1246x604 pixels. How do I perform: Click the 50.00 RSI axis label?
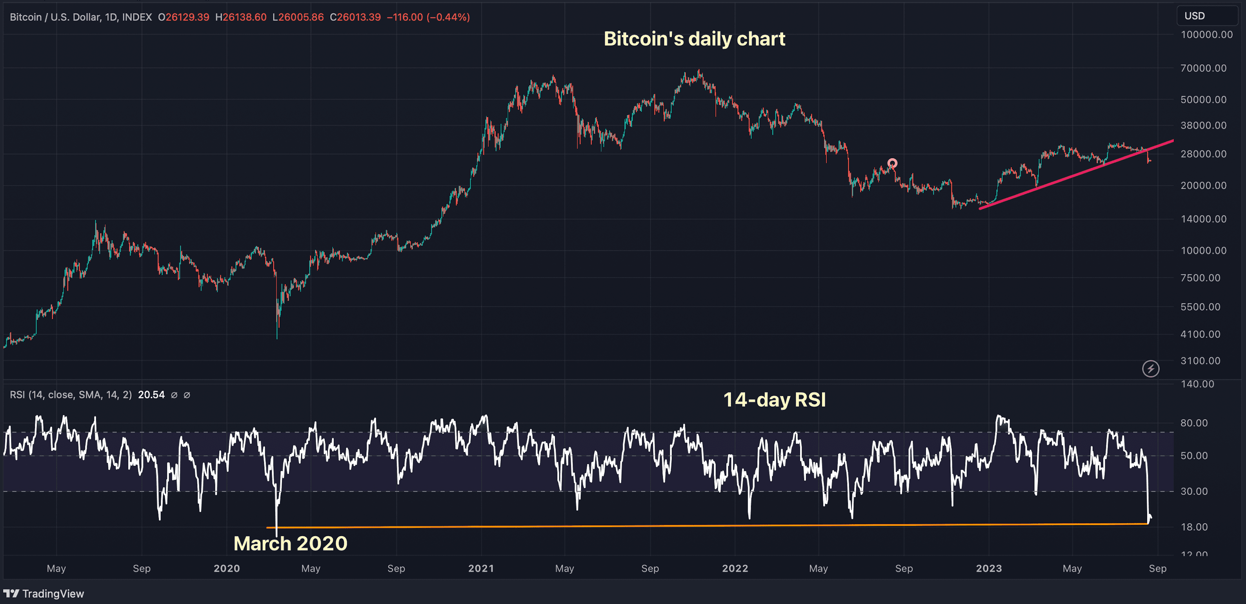(1194, 456)
